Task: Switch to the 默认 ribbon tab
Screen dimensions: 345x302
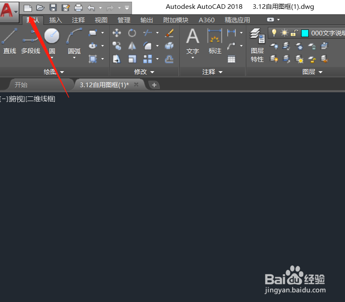Action: coord(33,20)
